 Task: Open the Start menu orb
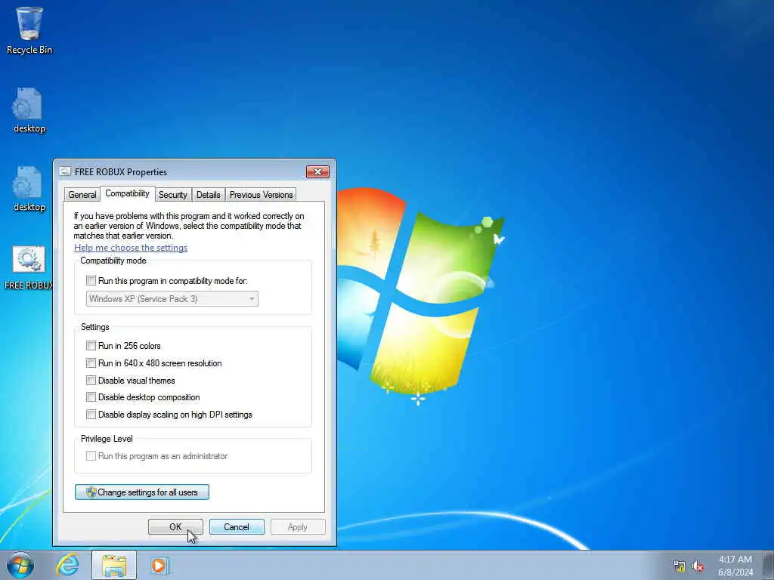click(x=20, y=565)
